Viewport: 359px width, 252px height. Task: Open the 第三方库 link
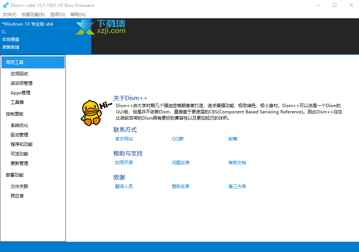(237, 187)
